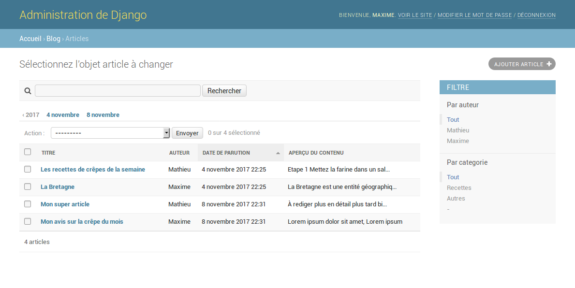This screenshot has height=288, width=575.
Task: Open article Mon super article
Action: tap(65, 204)
